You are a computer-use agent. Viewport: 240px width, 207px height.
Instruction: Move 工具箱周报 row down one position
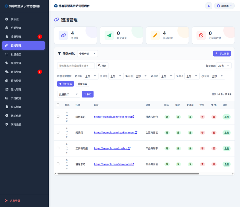tap(67, 150)
